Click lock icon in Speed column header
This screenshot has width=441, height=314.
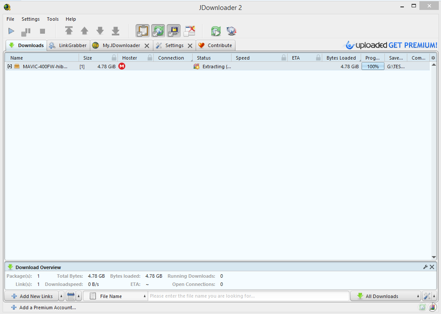click(x=284, y=58)
